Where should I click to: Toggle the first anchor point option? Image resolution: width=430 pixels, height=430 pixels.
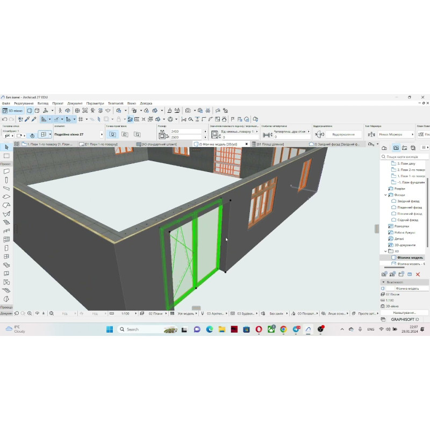point(112,134)
